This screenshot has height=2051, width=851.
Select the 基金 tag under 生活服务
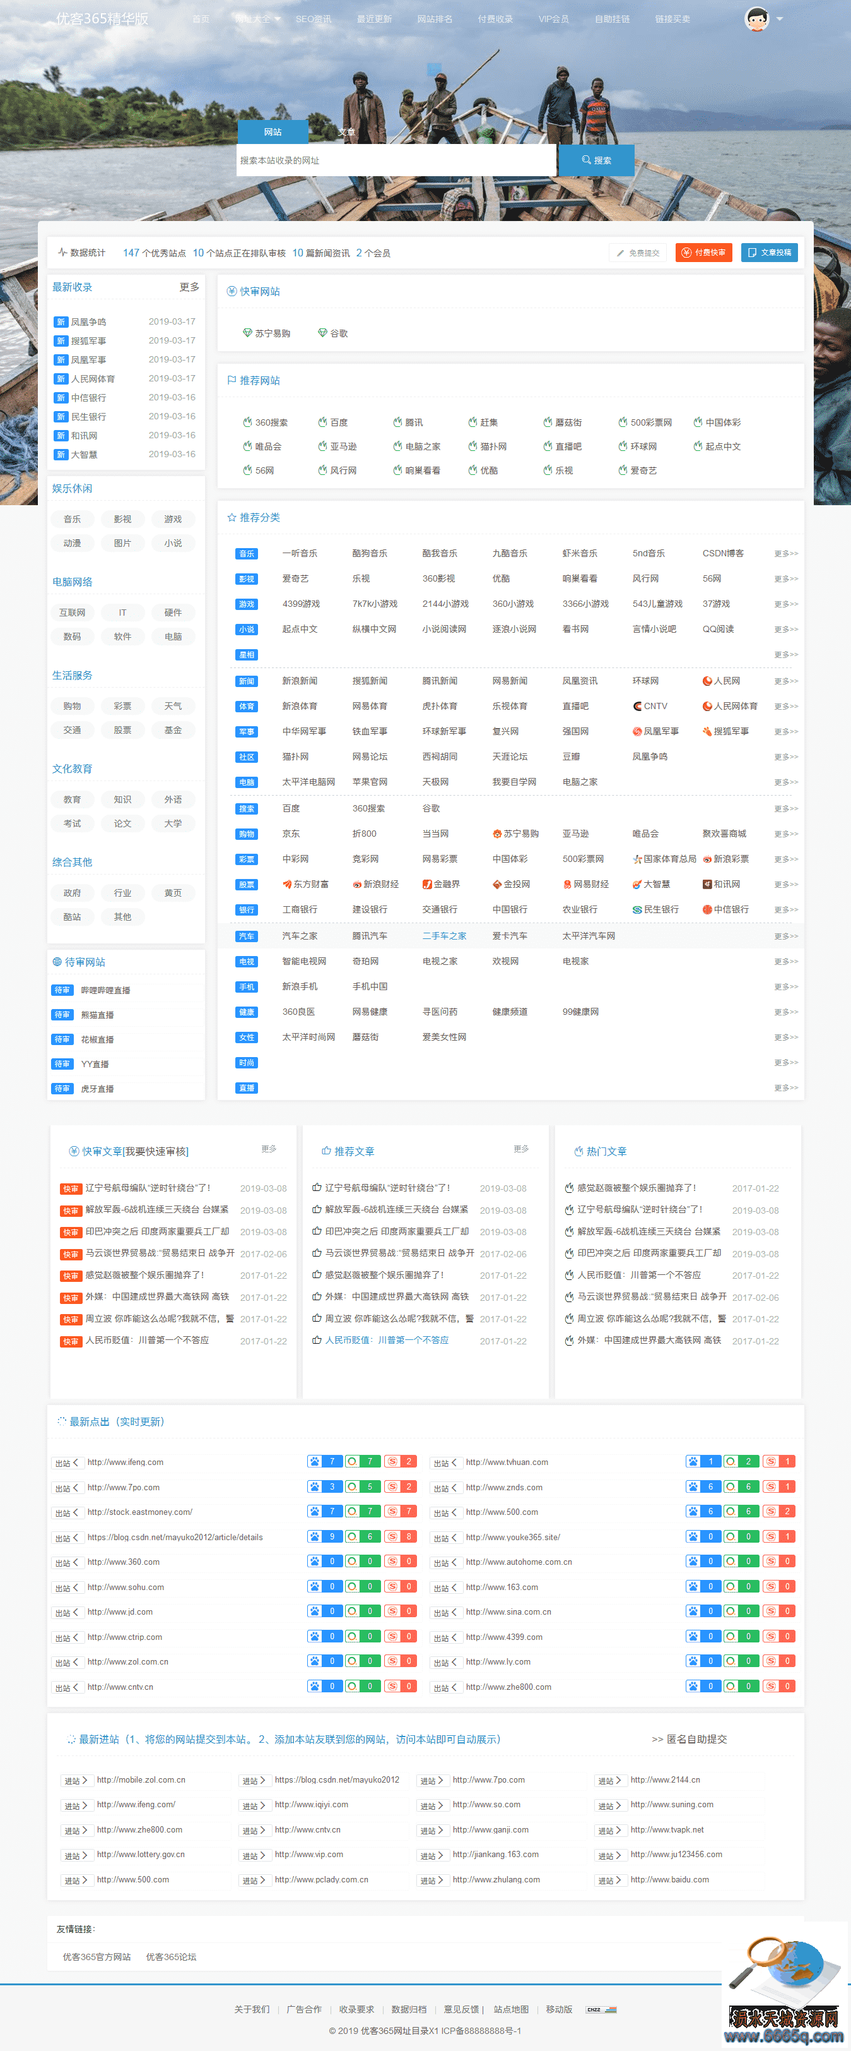(x=173, y=730)
